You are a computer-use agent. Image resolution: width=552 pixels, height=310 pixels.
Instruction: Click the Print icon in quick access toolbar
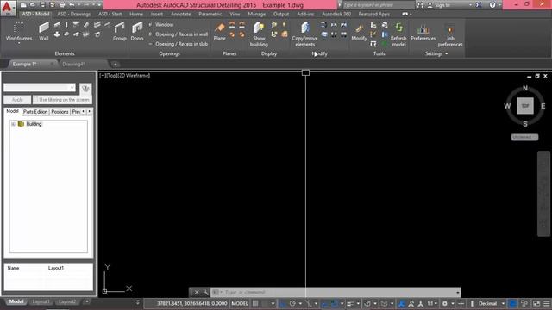(x=62, y=5)
